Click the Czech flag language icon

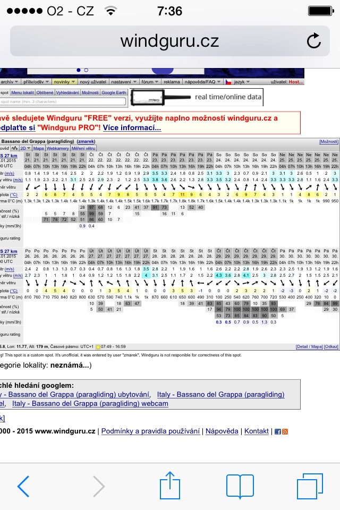coord(228,82)
